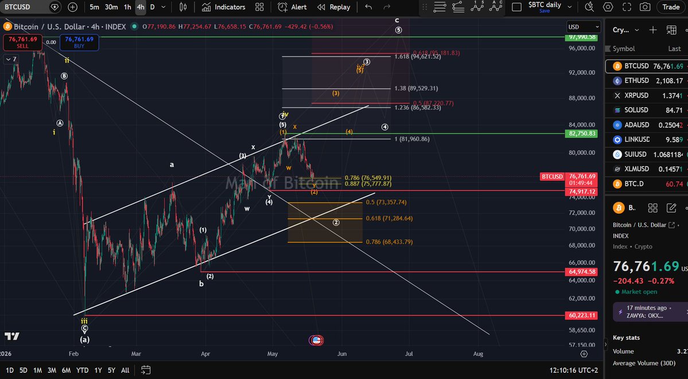Select the Elliott correction wave A-C tool
This screenshot has height=379, width=688.
[496, 6]
